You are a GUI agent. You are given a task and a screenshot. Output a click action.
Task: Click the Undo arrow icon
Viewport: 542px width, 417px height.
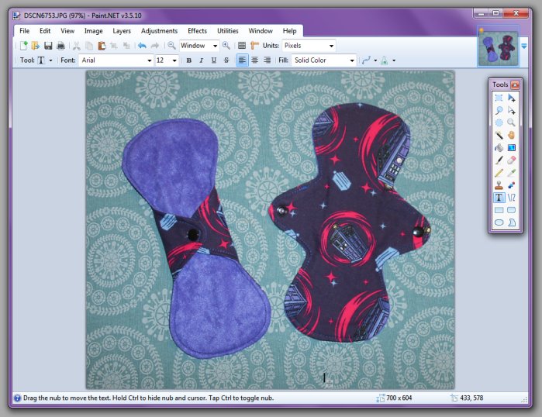coord(142,46)
